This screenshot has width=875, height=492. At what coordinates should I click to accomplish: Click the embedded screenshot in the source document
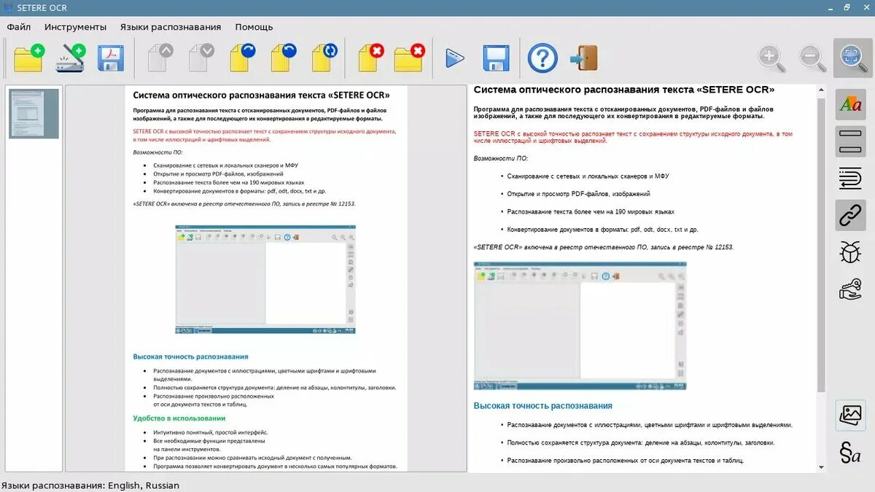265,279
